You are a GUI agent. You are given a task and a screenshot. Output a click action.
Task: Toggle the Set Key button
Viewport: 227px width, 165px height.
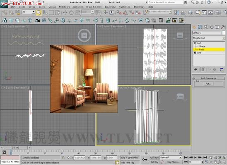(x=155, y=162)
